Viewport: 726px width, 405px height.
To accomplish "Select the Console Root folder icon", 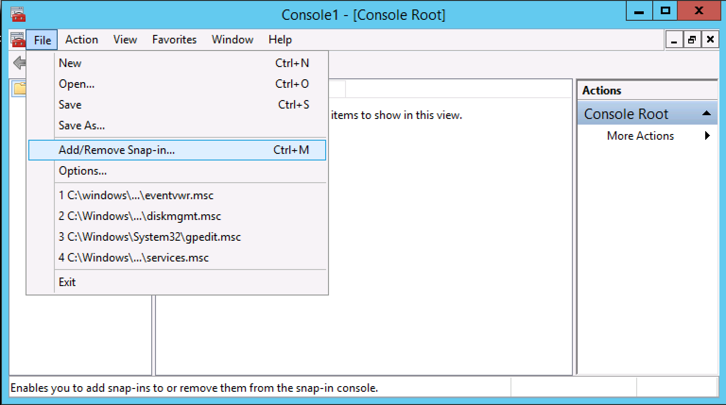I will coord(19,88).
